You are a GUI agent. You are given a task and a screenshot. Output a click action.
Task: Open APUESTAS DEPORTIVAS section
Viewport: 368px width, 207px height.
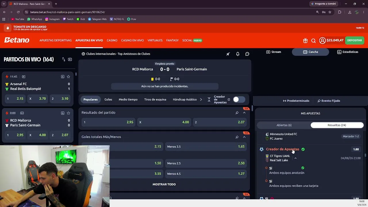click(55, 40)
